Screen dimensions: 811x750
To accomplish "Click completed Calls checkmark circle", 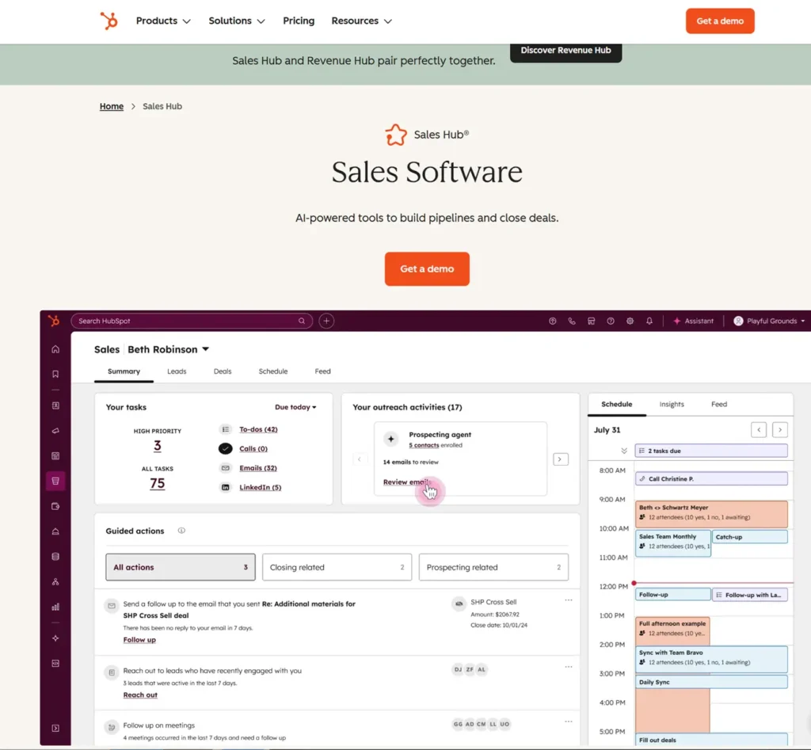I will [225, 448].
